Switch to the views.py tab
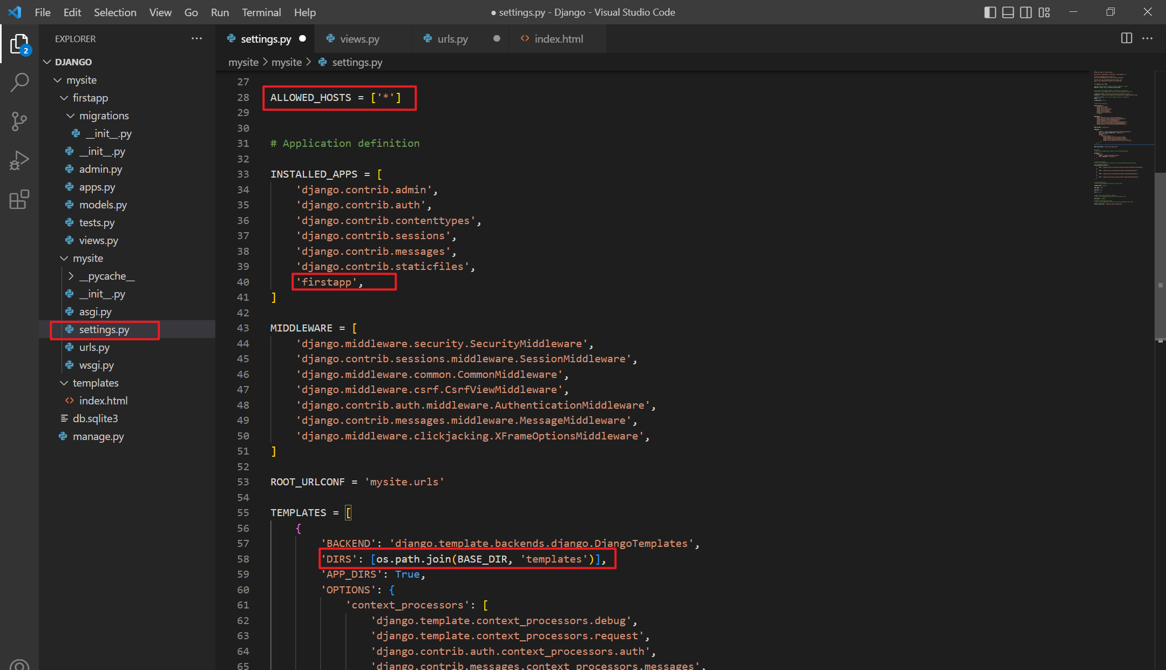The width and height of the screenshot is (1166, 670). (360, 39)
